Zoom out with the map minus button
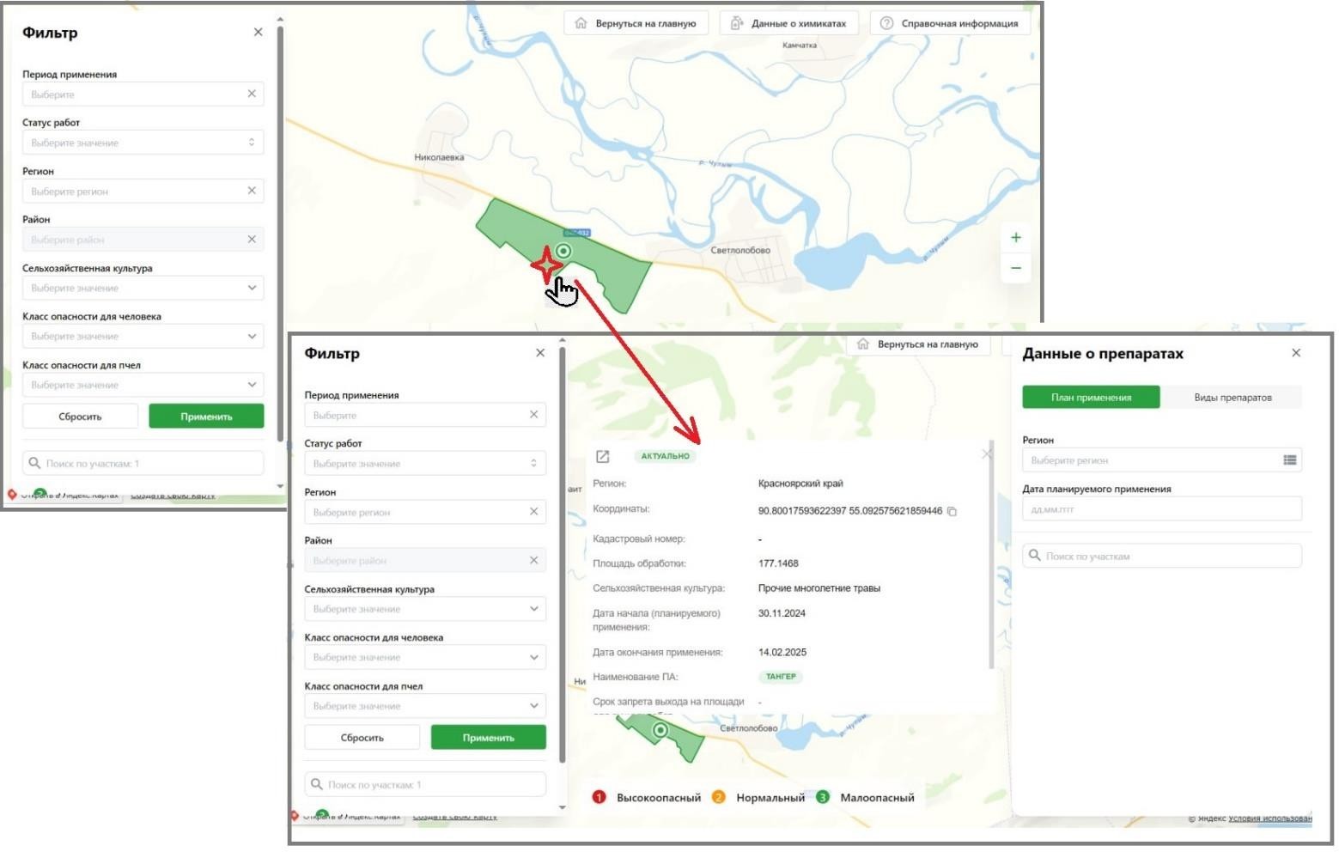Image resolution: width=1339 pixels, height=852 pixels. (1015, 269)
